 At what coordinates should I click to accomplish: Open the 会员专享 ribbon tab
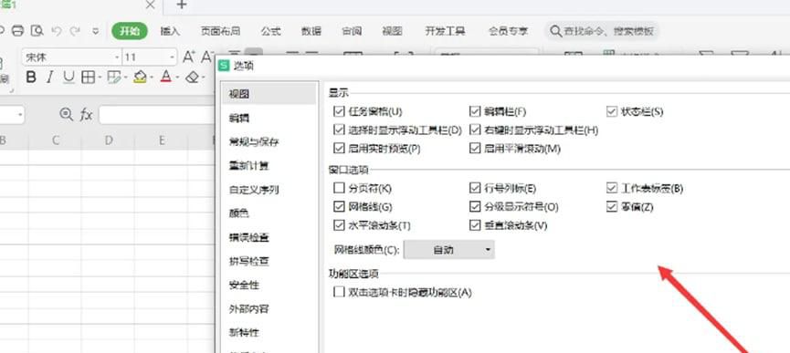[508, 31]
